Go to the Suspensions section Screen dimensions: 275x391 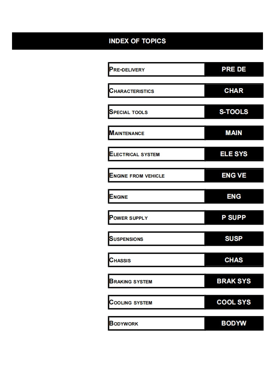pos(126,239)
